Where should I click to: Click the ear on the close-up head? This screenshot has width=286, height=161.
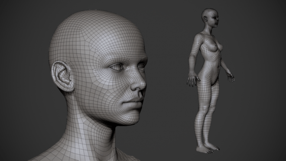62,76
